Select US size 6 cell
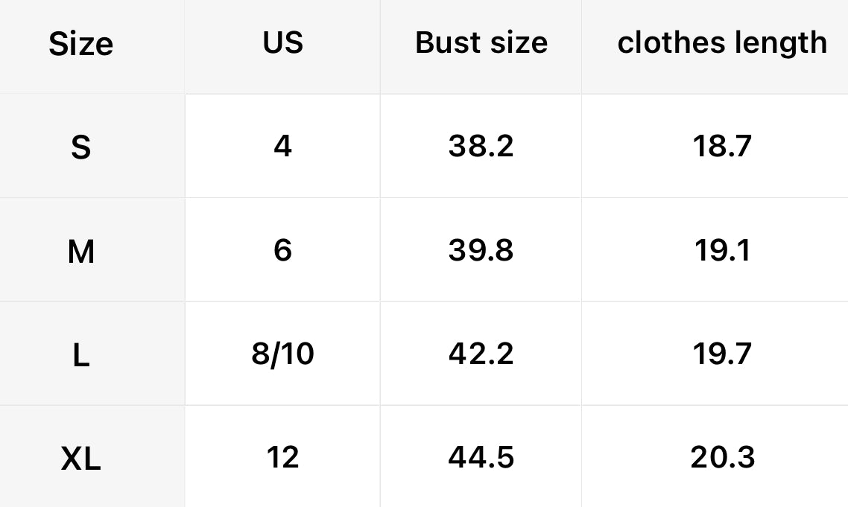The image size is (848, 507). coord(282,250)
